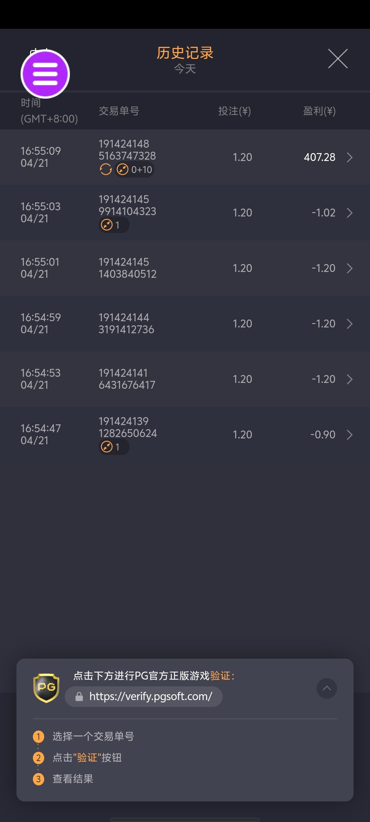Expand details of -1.02 profit record
Screen dimensions: 370x822
click(349, 213)
